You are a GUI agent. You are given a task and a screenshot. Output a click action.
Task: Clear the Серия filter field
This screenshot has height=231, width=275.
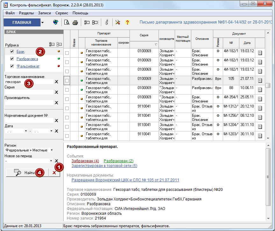pyautogui.click(x=56, y=92)
